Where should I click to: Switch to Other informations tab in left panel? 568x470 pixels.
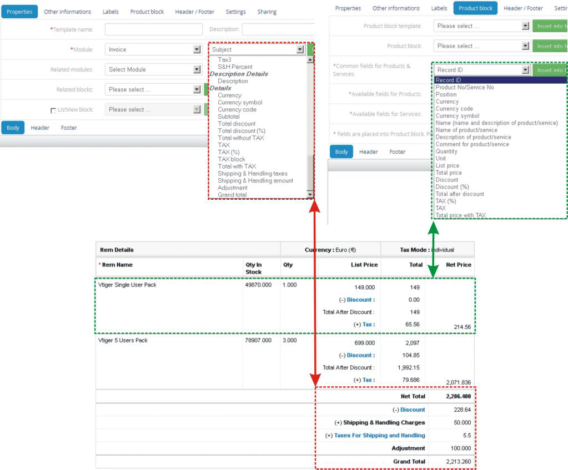[x=67, y=12]
